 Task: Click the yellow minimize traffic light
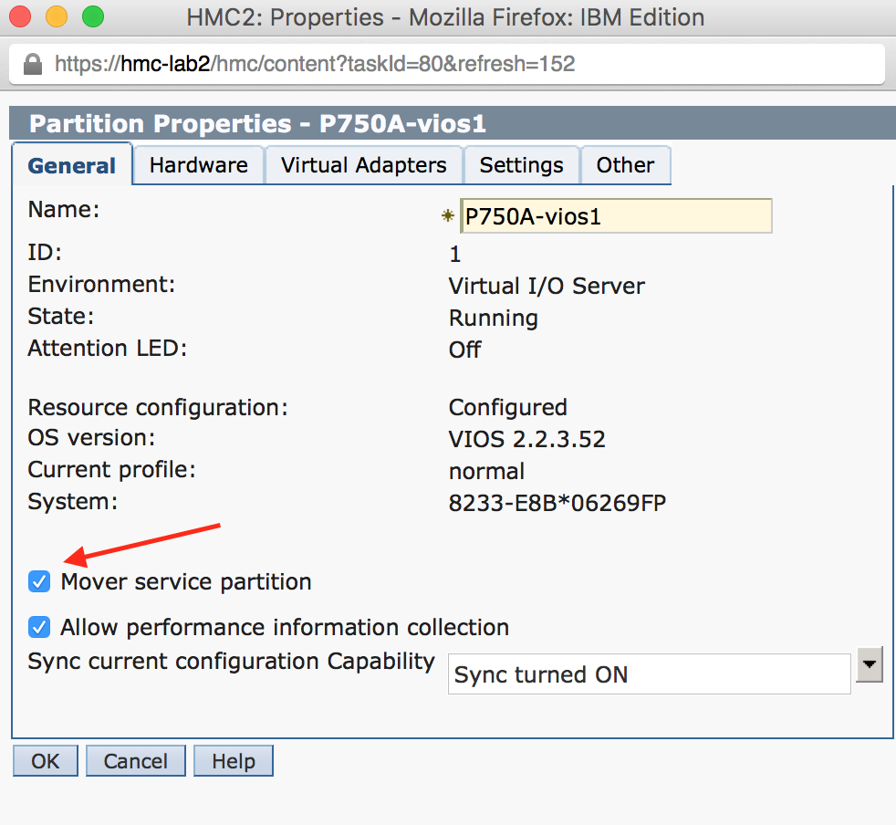click(57, 16)
